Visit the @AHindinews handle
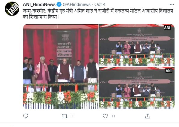This screenshot has width=179, height=127. click(x=77, y=5)
